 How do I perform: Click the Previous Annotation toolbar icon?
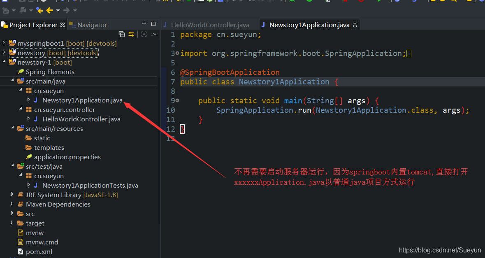(x=23, y=11)
